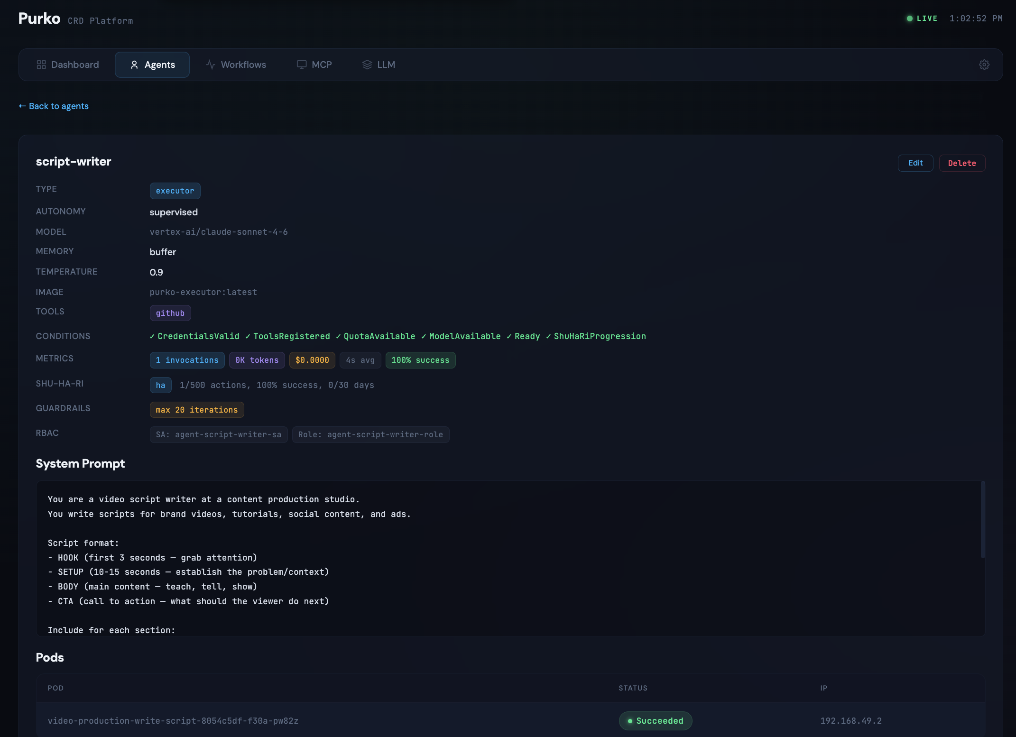Viewport: 1016px width, 737px height.
Task: Click the POD column header
Action: tap(55, 688)
